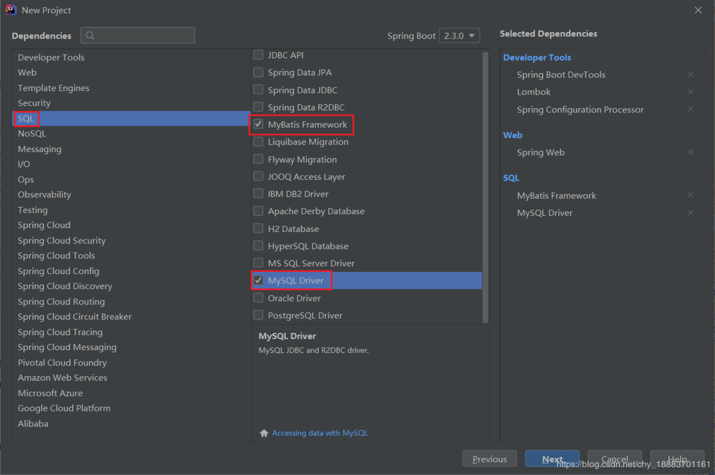This screenshot has height=475, width=715.
Task: Enable the Spring Data JPA checkbox
Action: point(258,73)
